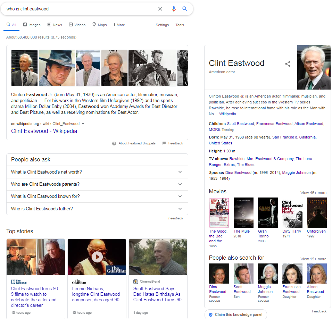Start voice search with microphone icon
This screenshot has width=332, height=319.
174,9
